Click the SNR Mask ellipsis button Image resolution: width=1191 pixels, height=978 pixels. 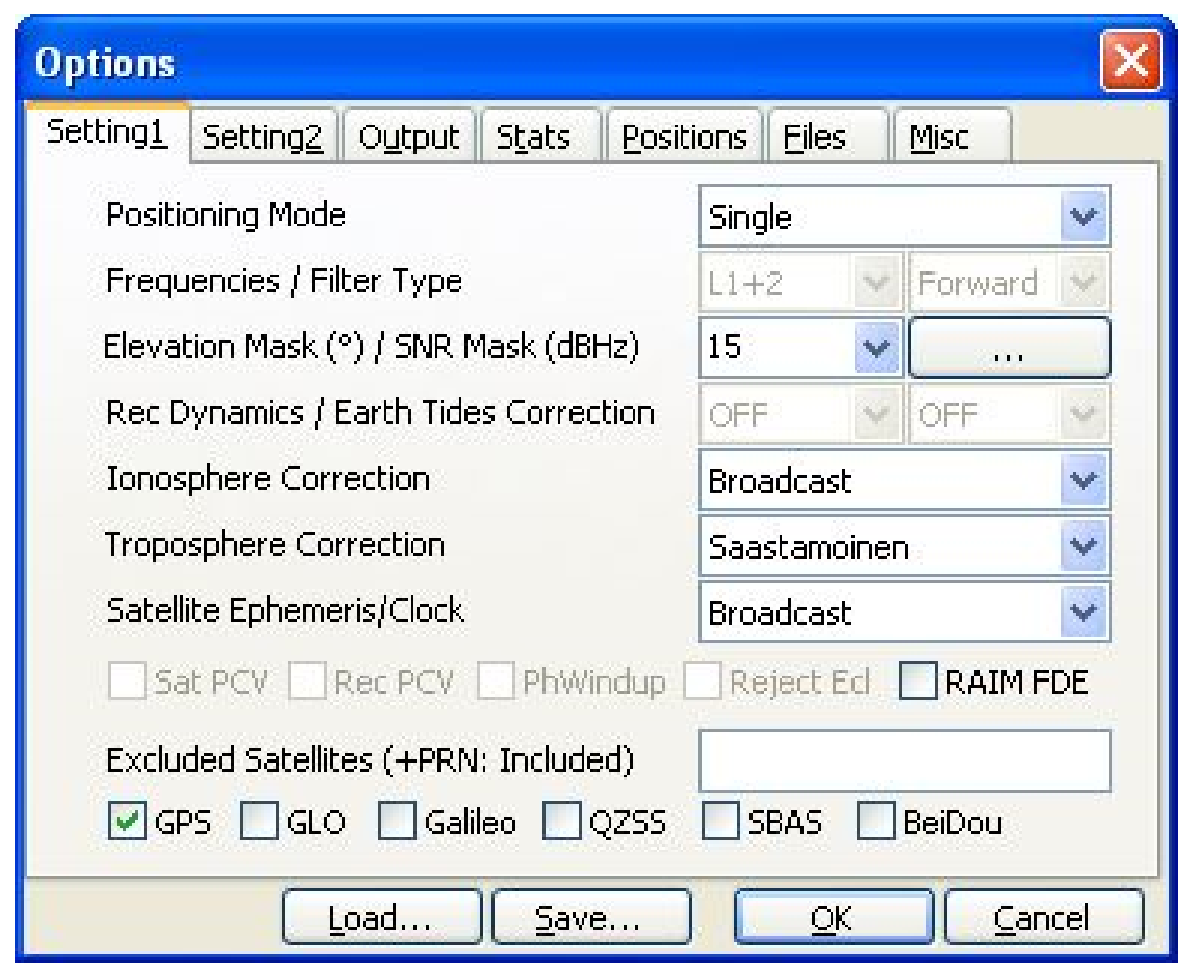coord(1009,347)
